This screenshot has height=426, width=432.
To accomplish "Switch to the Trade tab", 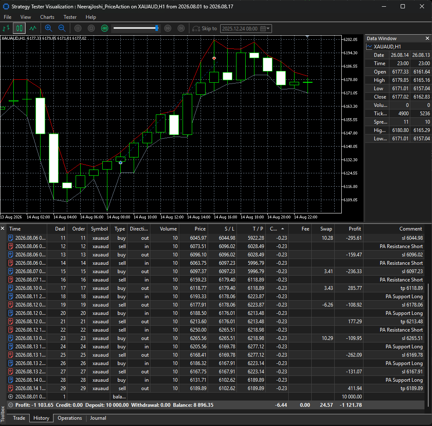I will pos(19,418).
